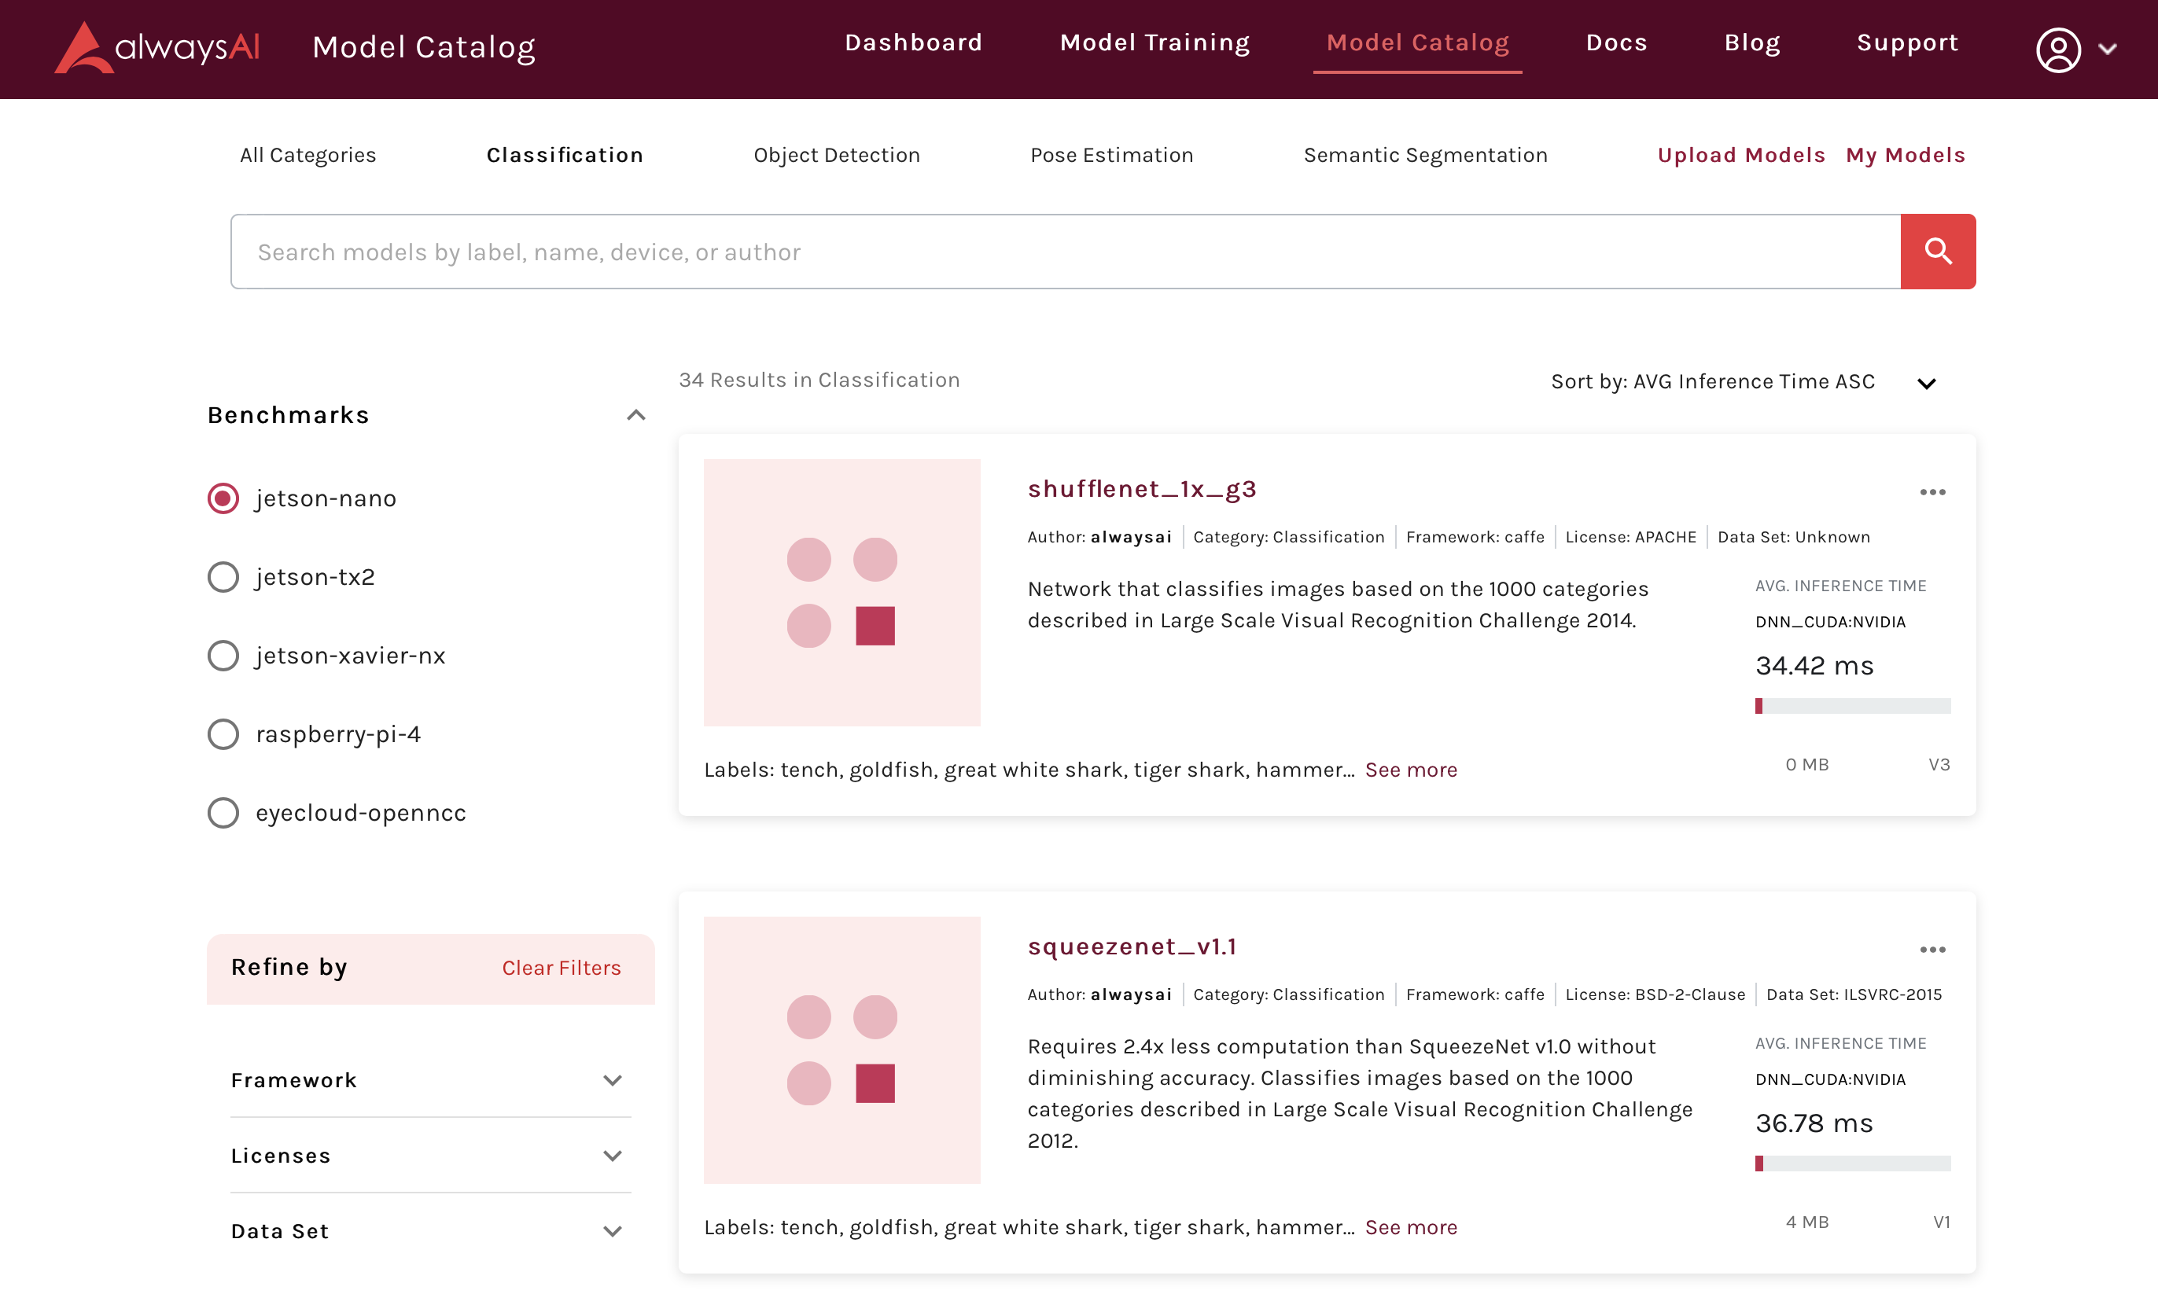Click the 'License: APACHE' text

pos(1630,536)
